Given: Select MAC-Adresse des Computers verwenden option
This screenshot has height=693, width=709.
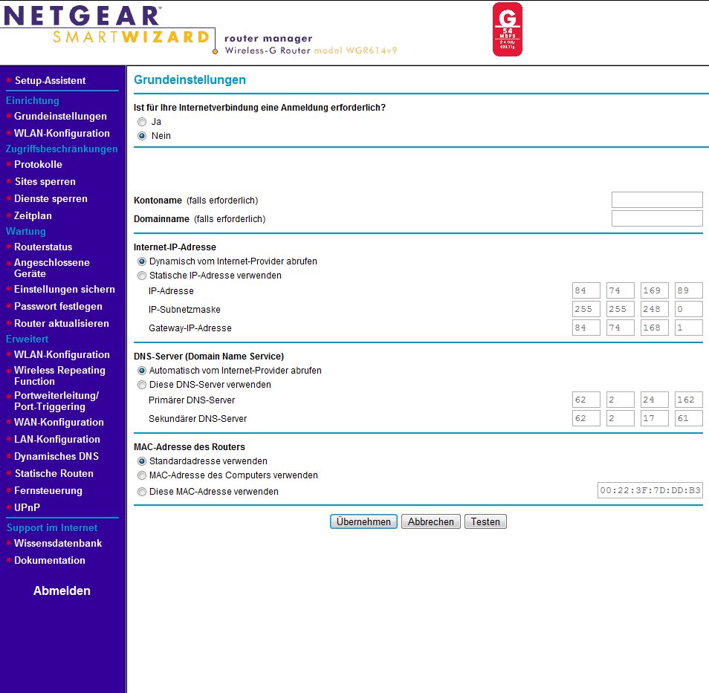Looking at the screenshot, I should click(142, 475).
